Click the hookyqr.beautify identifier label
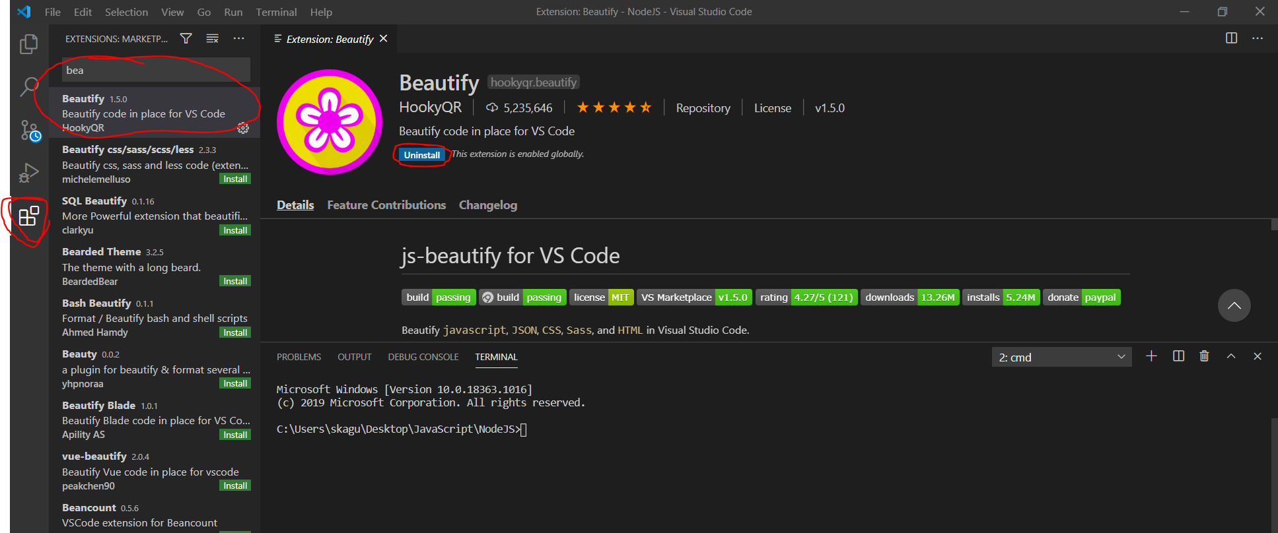 coord(534,82)
